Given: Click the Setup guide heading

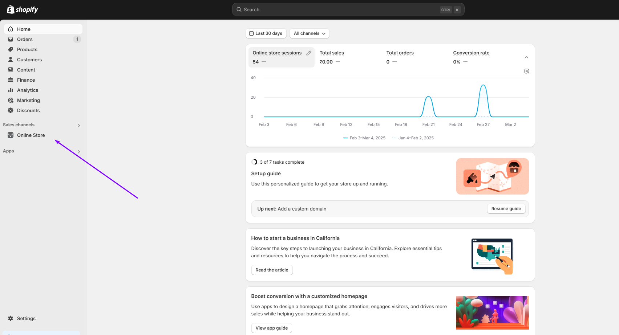Looking at the screenshot, I should [266, 173].
